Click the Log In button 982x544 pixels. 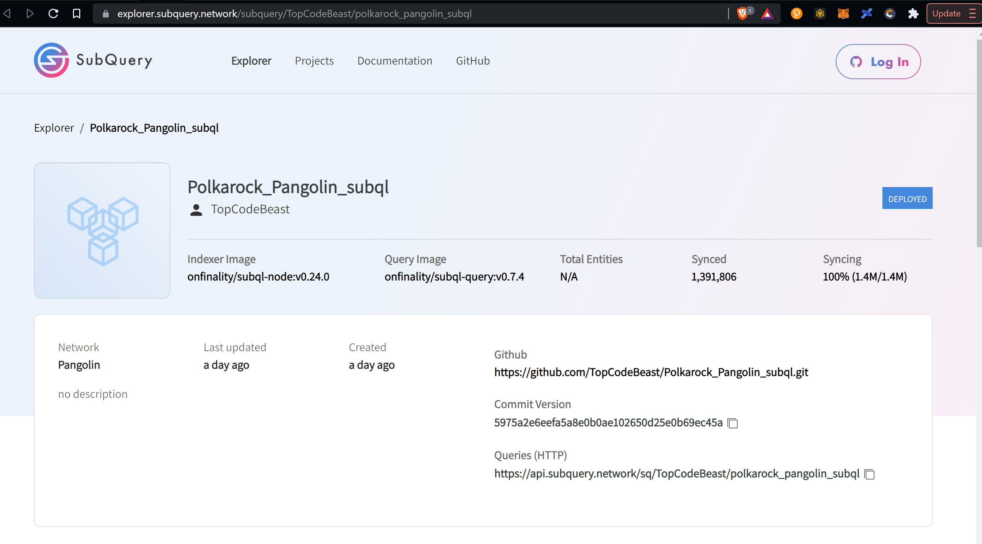click(878, 62)
